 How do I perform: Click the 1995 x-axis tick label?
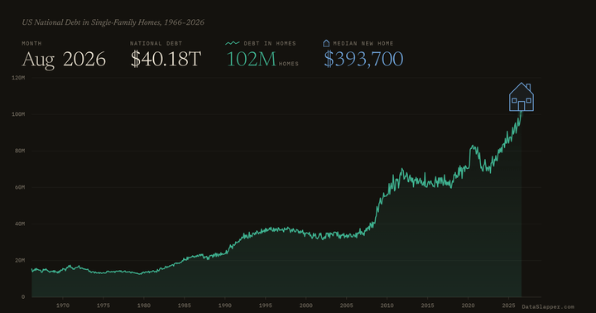(266, 306)
